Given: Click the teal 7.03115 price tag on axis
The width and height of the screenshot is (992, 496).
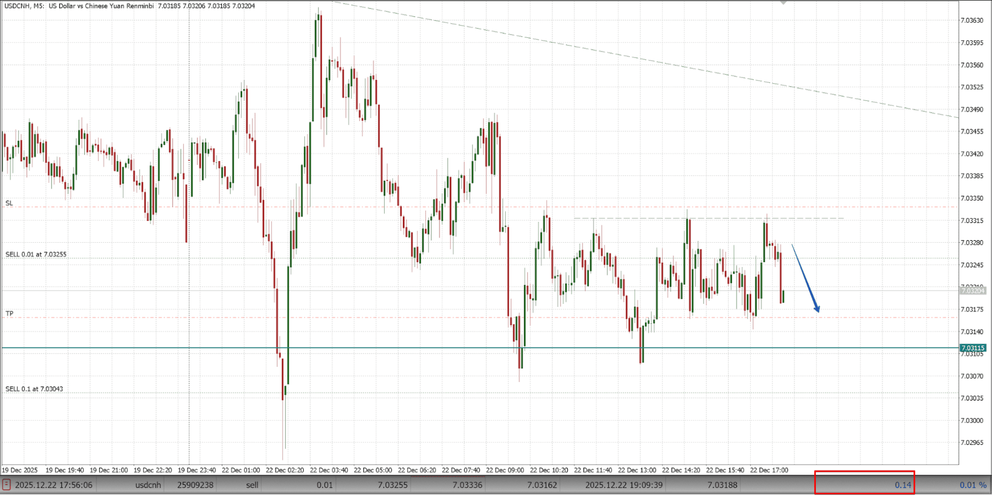Looking at the screenshot, I should coord(972,348).
